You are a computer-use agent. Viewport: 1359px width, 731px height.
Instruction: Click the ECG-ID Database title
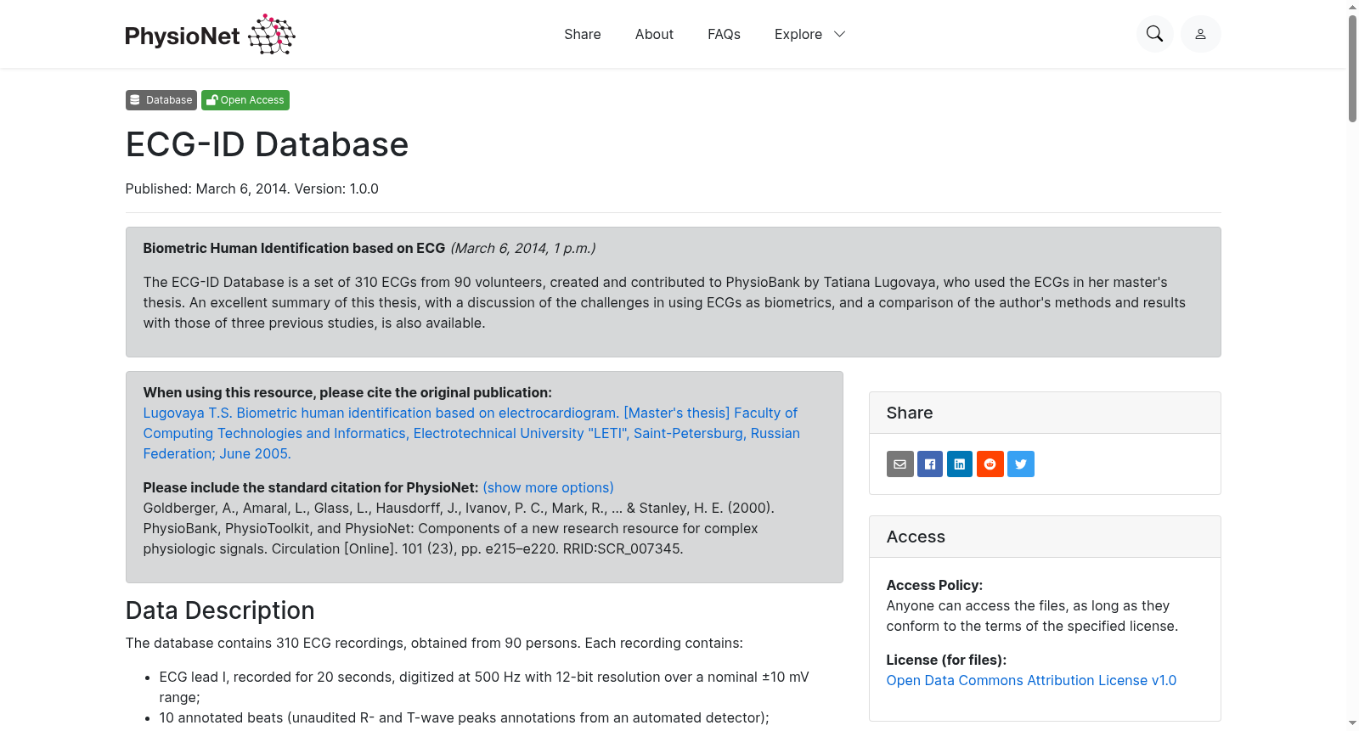click(x=267, y=144)
